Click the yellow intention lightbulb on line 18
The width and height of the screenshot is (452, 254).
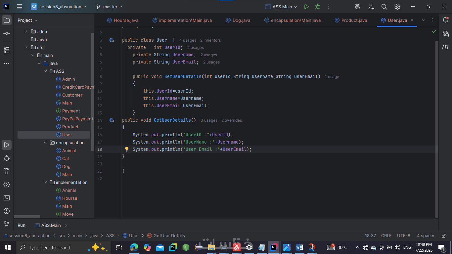point(126,149)
